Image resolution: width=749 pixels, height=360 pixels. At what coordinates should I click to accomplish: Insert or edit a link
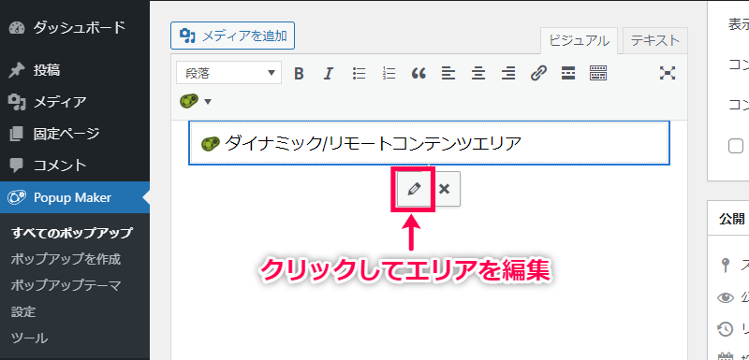pyautogui.click(x=538, y=74)
